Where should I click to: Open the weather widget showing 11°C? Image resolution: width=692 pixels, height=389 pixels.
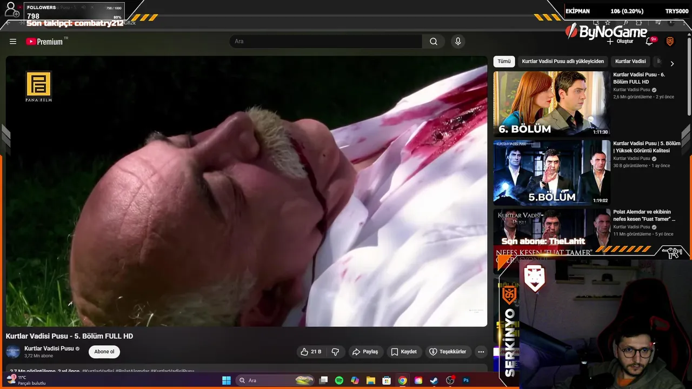click(x=27, y=380)
